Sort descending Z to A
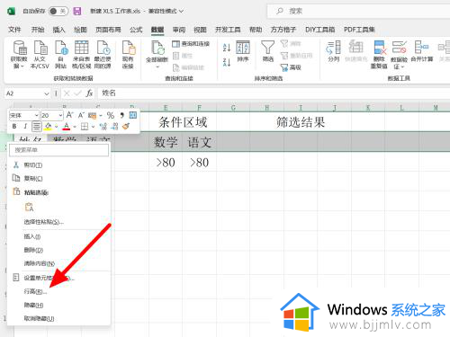The width and height of the screenshot is (450, 337). point(227,62)
